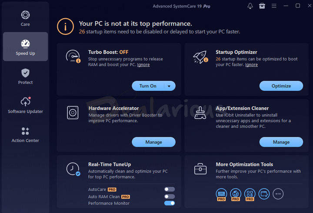Open the PRO grid apps tool icon
Viewport: 313px width, 213px height.
click(250, 194)
